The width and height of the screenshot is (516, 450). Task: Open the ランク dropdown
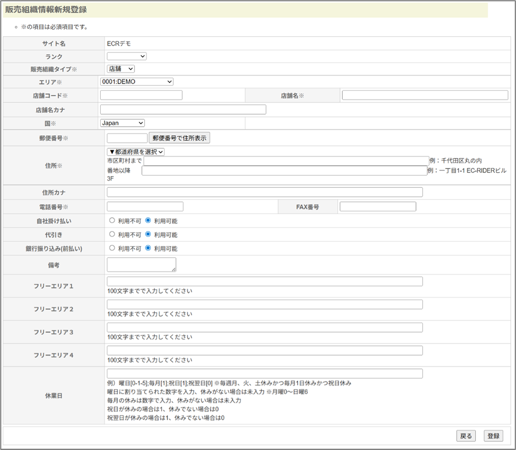127,56
